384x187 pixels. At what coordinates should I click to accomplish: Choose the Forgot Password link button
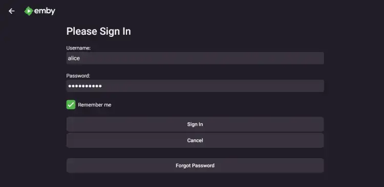(195, 166)
